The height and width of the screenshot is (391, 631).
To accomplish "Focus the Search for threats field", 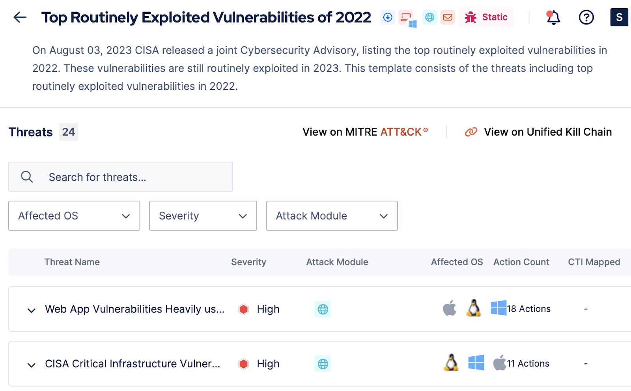I will click(121, 177).
